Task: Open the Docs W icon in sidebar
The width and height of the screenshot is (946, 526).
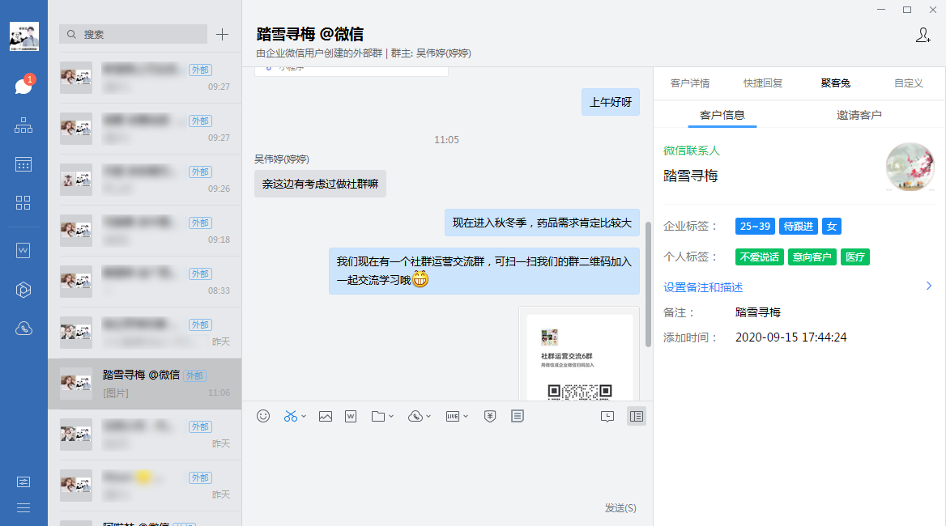Action: point(23,250)
